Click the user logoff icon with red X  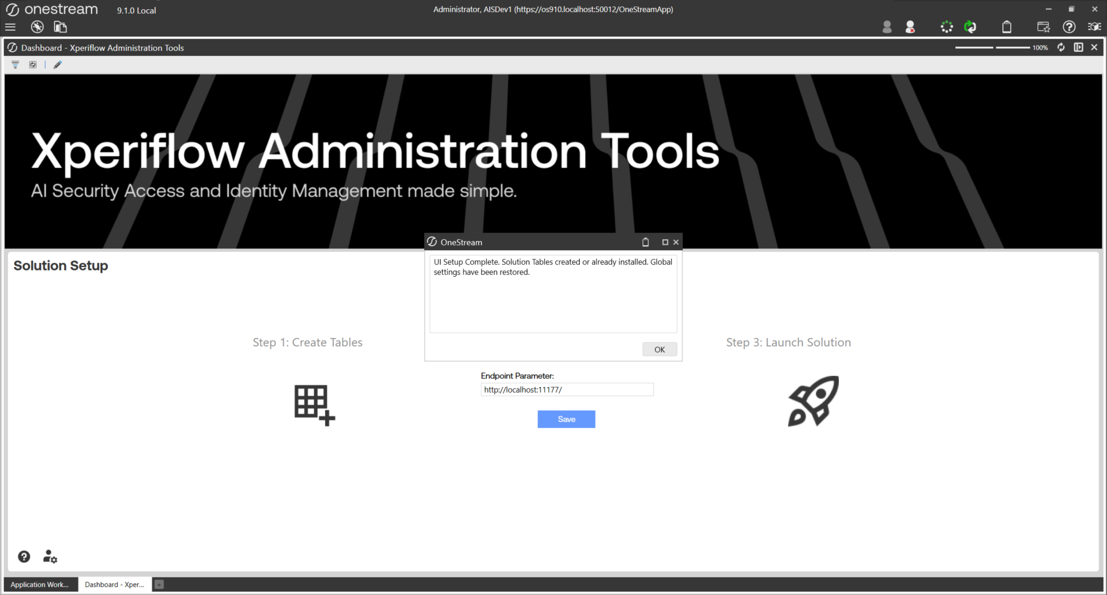(x=910, y=27)
